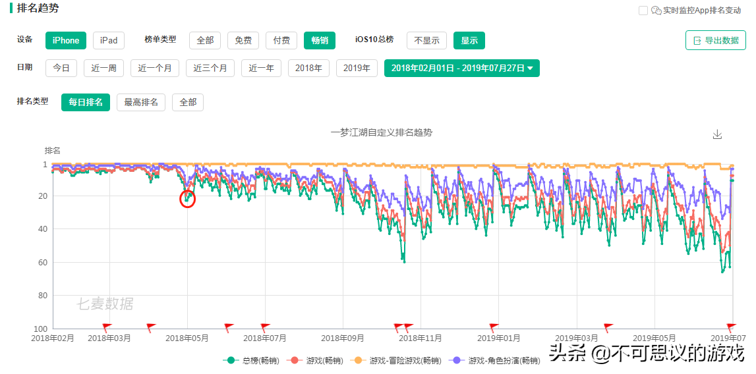
Task: Download the chart image via download icon
Action: point(718,134)
